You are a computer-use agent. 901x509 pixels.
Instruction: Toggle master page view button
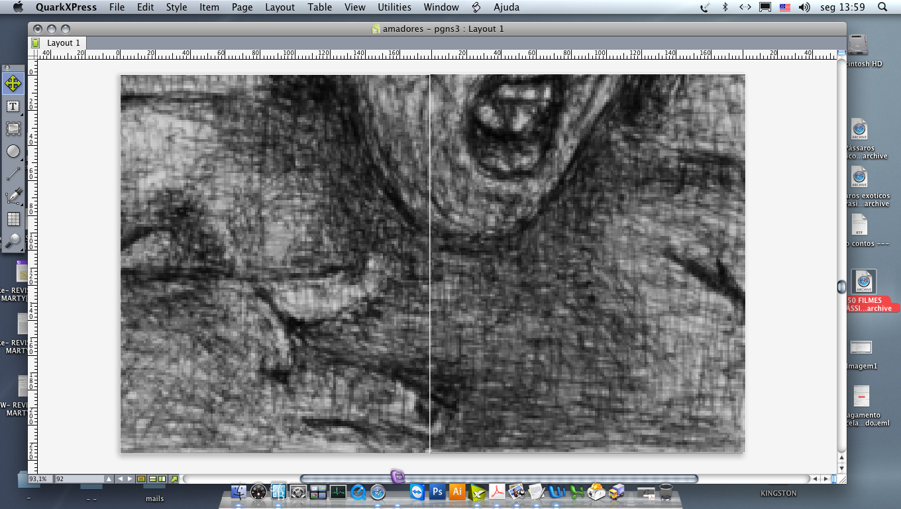pos(141,479)
